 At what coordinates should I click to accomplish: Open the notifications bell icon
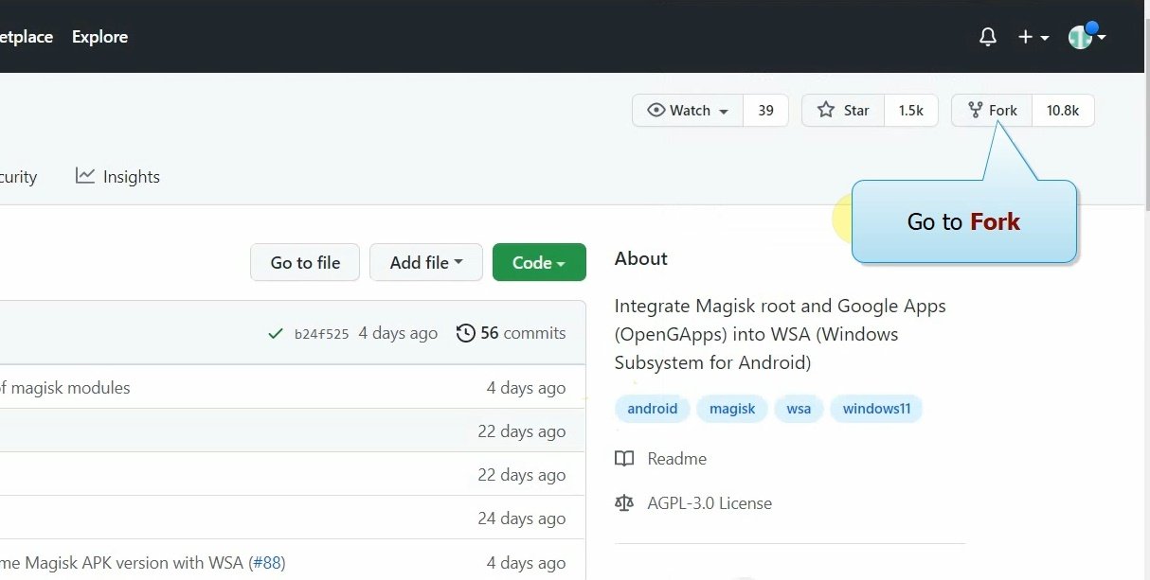[x=987, y=37]
